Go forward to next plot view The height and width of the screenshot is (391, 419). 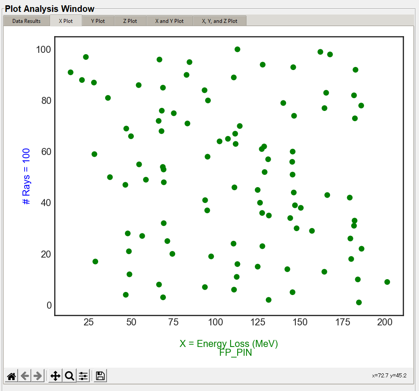[38, 376]
